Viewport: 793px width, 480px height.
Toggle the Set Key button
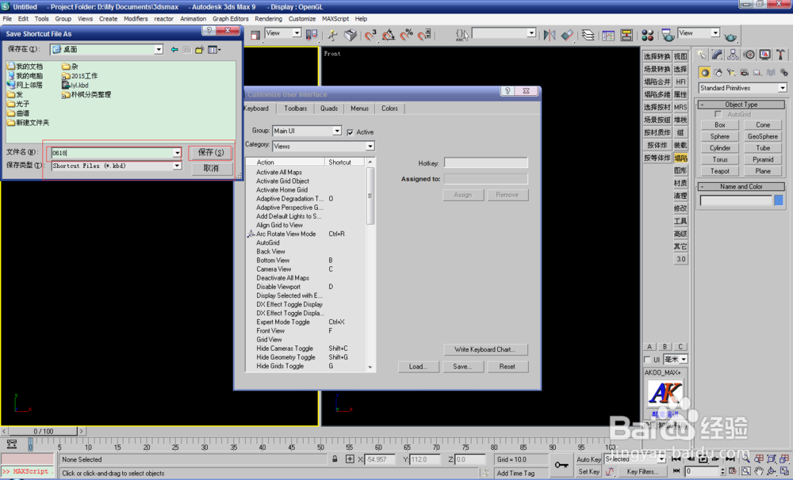point(588,471)
